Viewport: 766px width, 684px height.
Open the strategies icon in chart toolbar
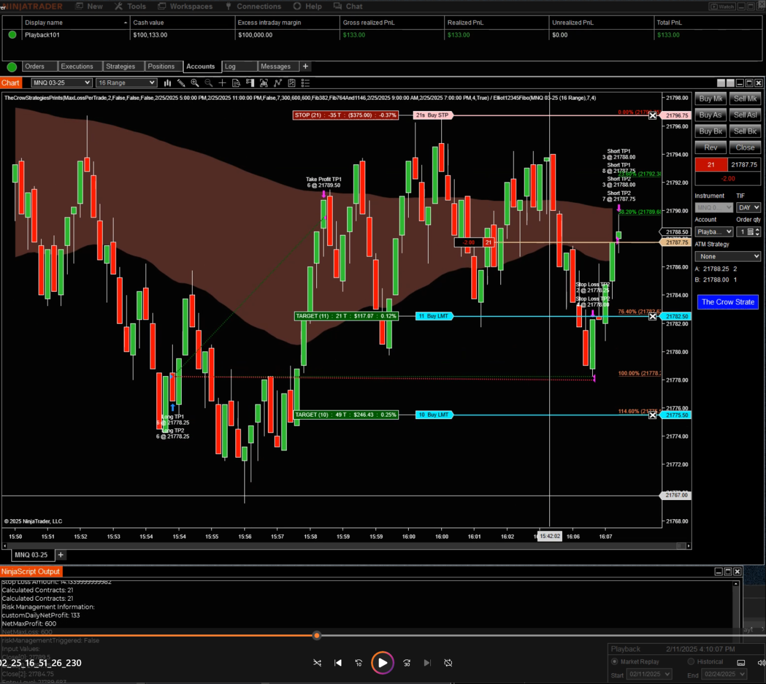click(291, 83)
